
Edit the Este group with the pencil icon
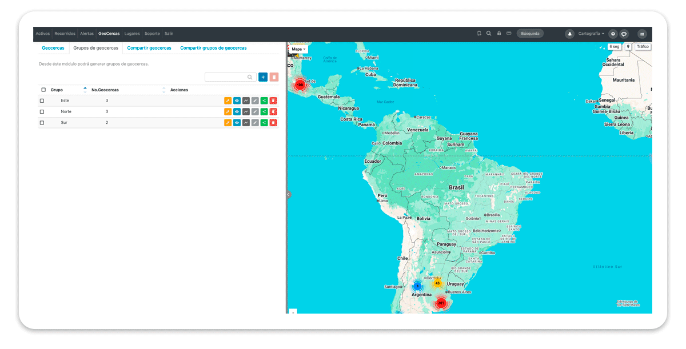tap(255, 101)
